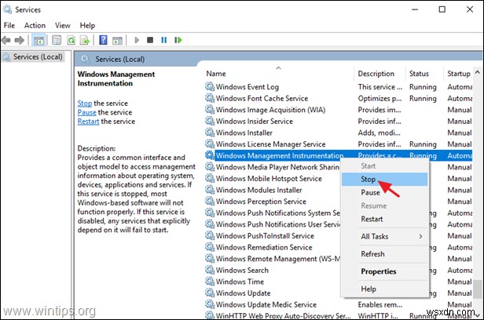The width and height of the screenshot is (484, 320).
Task: Click gear icon beside Windows Search
Action: (210, 270)
